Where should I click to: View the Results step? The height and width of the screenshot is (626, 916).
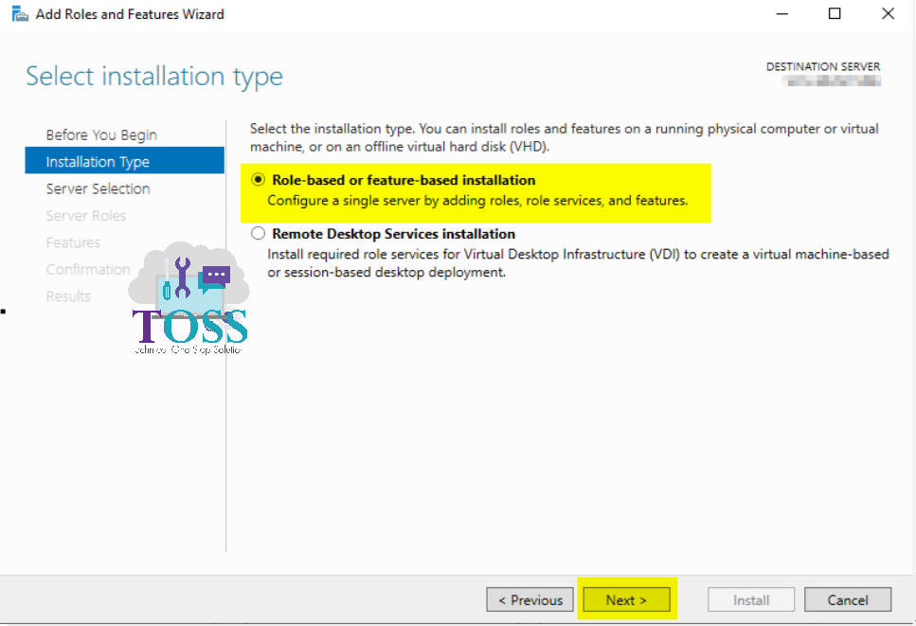pyautogui.click(x=68, y=295)
